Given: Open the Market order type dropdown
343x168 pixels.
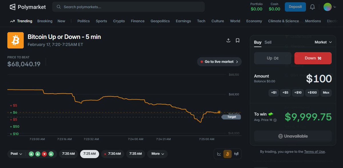Looking at the screenshot, I should pos(323,42).
